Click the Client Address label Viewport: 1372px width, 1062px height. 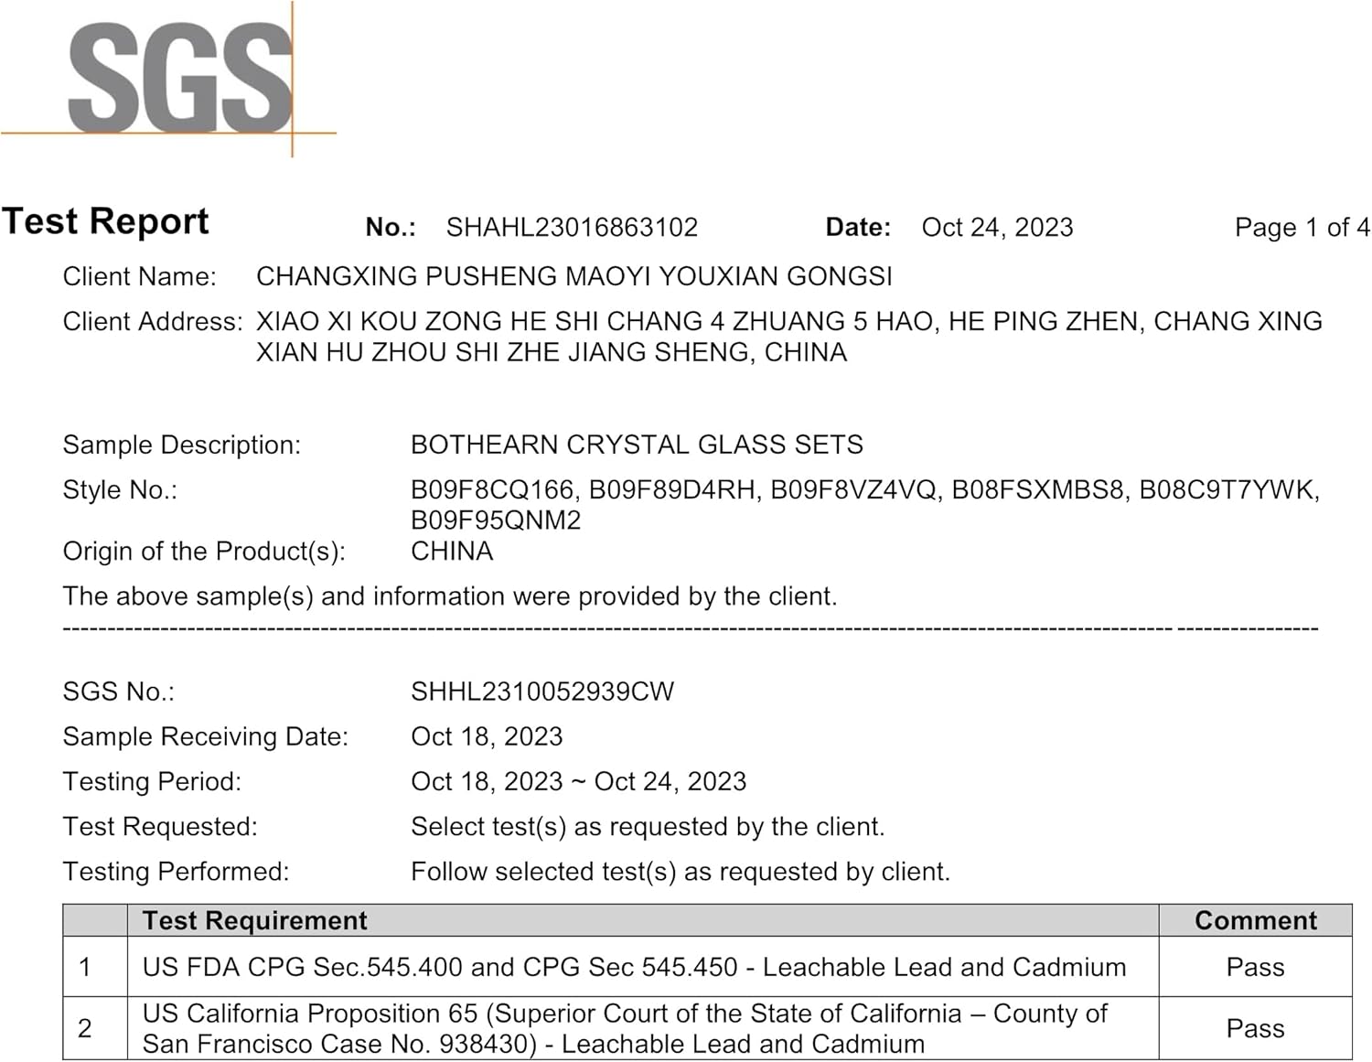pyautogui.click(x=152, y=321)
